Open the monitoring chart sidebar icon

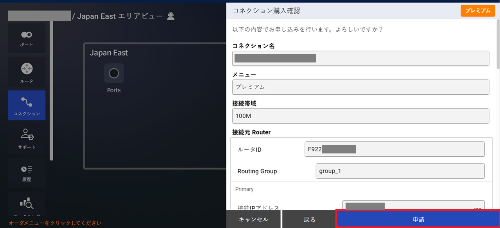[x=27, y=204]
